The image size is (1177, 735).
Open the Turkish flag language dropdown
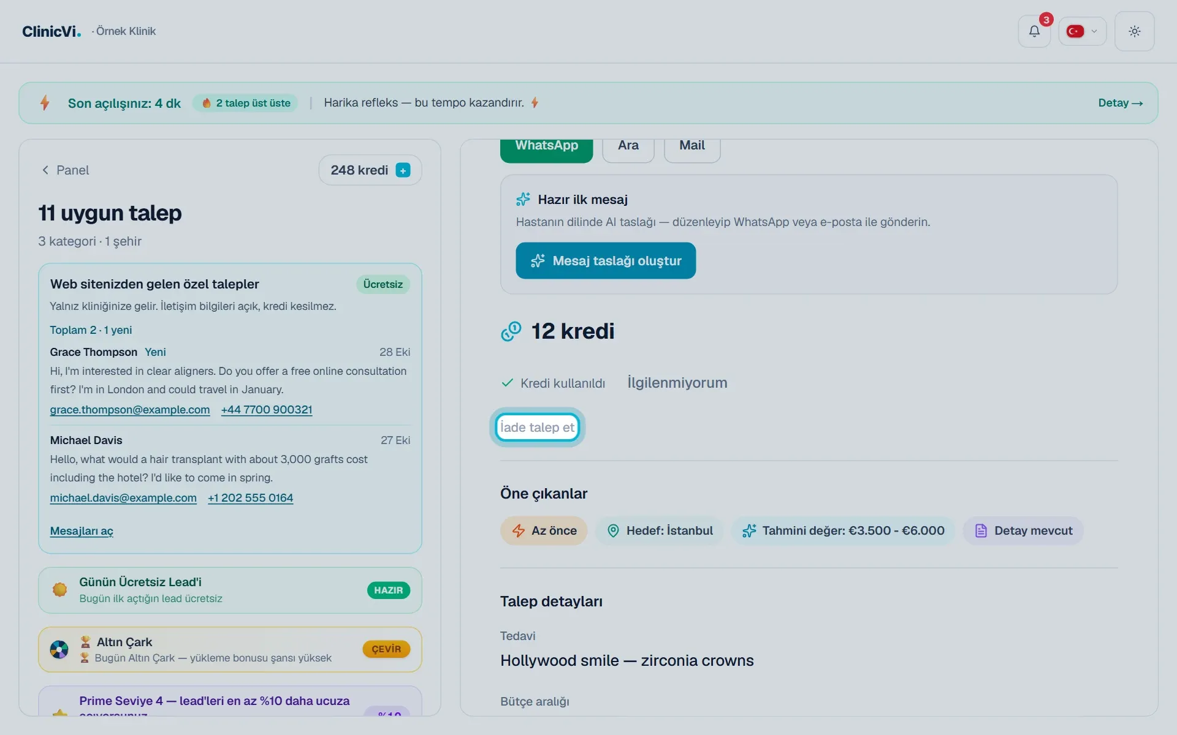click(1082, 31)
